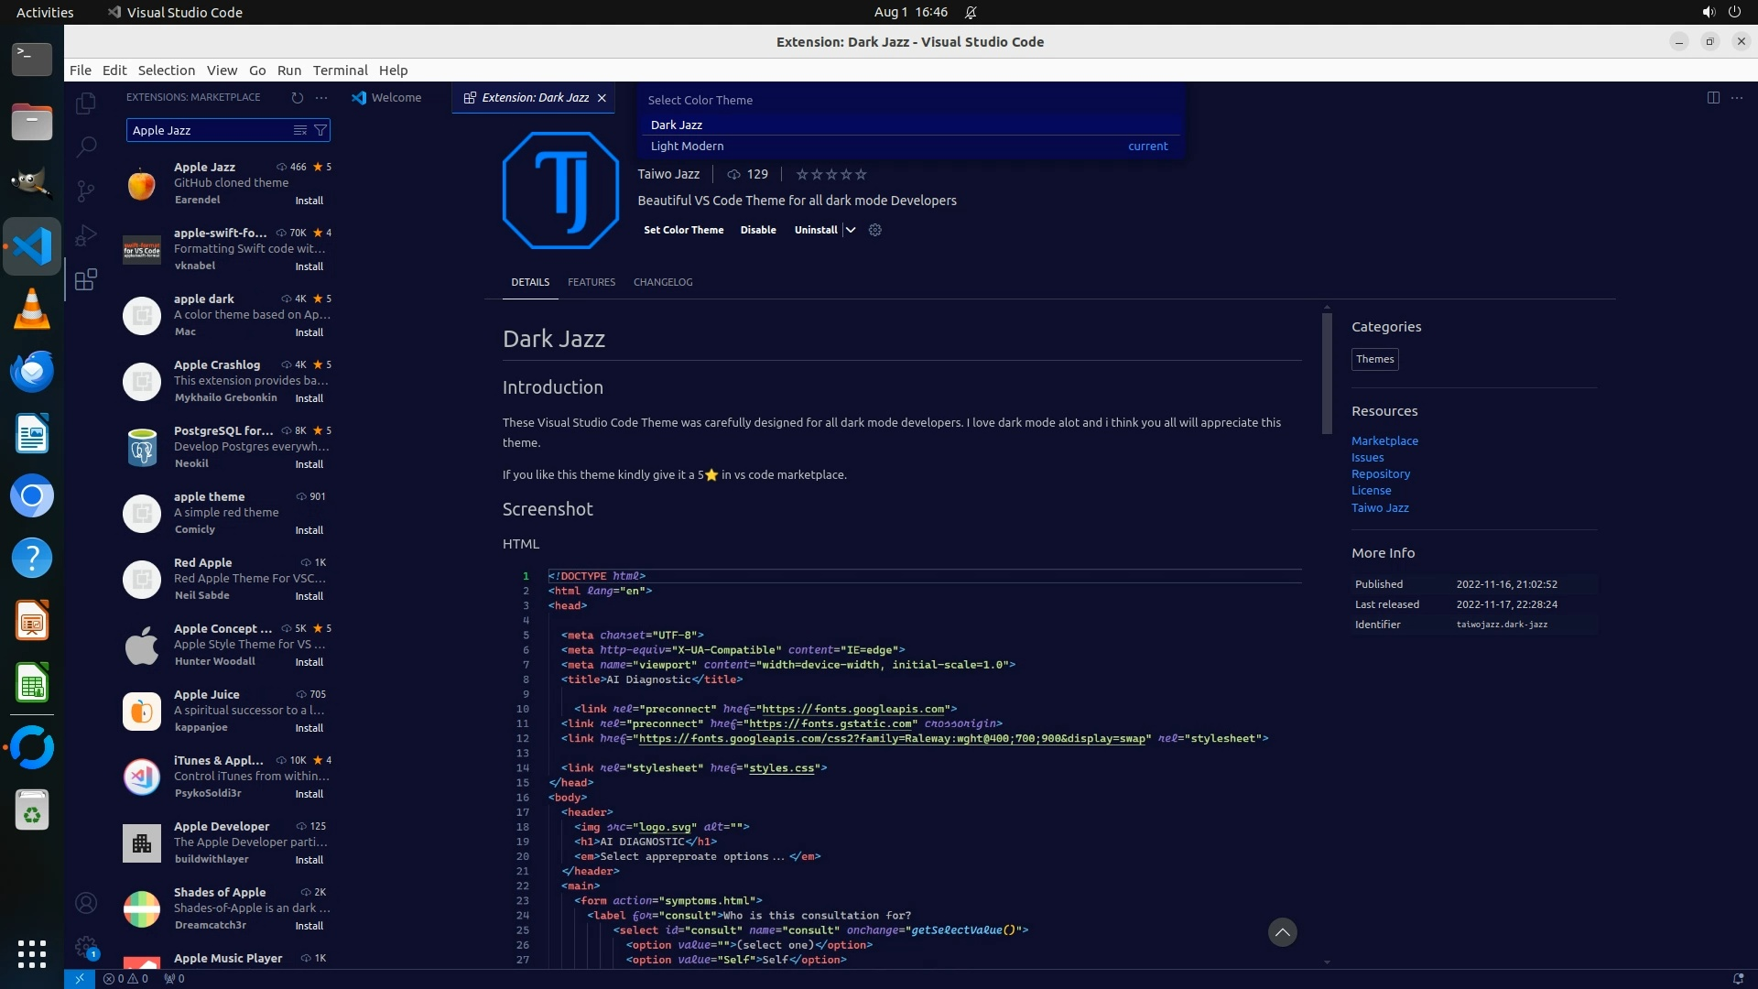Screen dimensions: 1758x989
Task: Click the extension star rating
Action: coord(830,174)
